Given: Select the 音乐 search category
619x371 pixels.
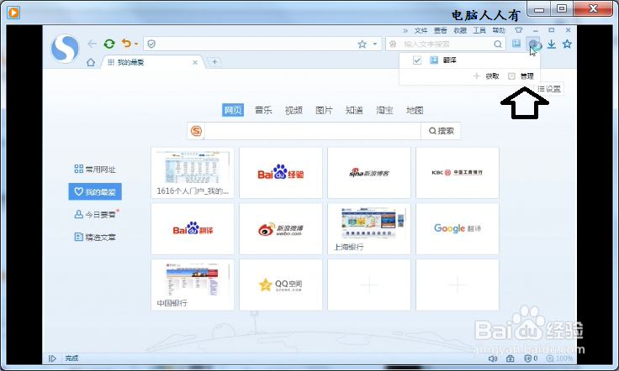Looking at the screenshot, I should (263, 110).
